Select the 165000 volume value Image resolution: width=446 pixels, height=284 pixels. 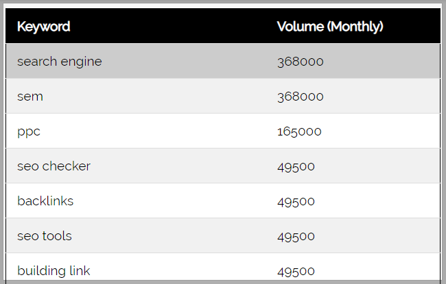[299, 131]
